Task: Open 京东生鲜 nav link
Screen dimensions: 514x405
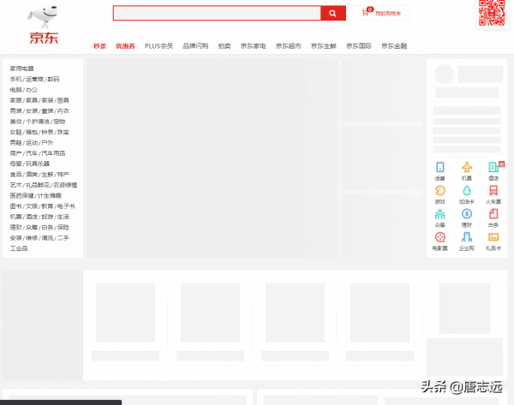Action: coord(324,46)
